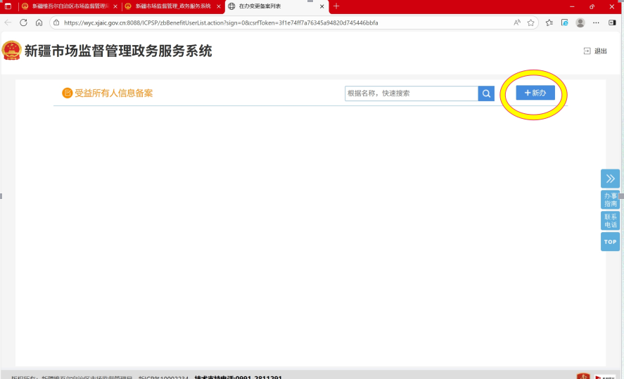
Task: Open the browser profile avatar
Action: pos(580,23)
